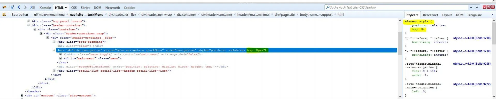Expand the site-branding div node
Viewport: 496px width, 99px height.
(x=54, y=42)
